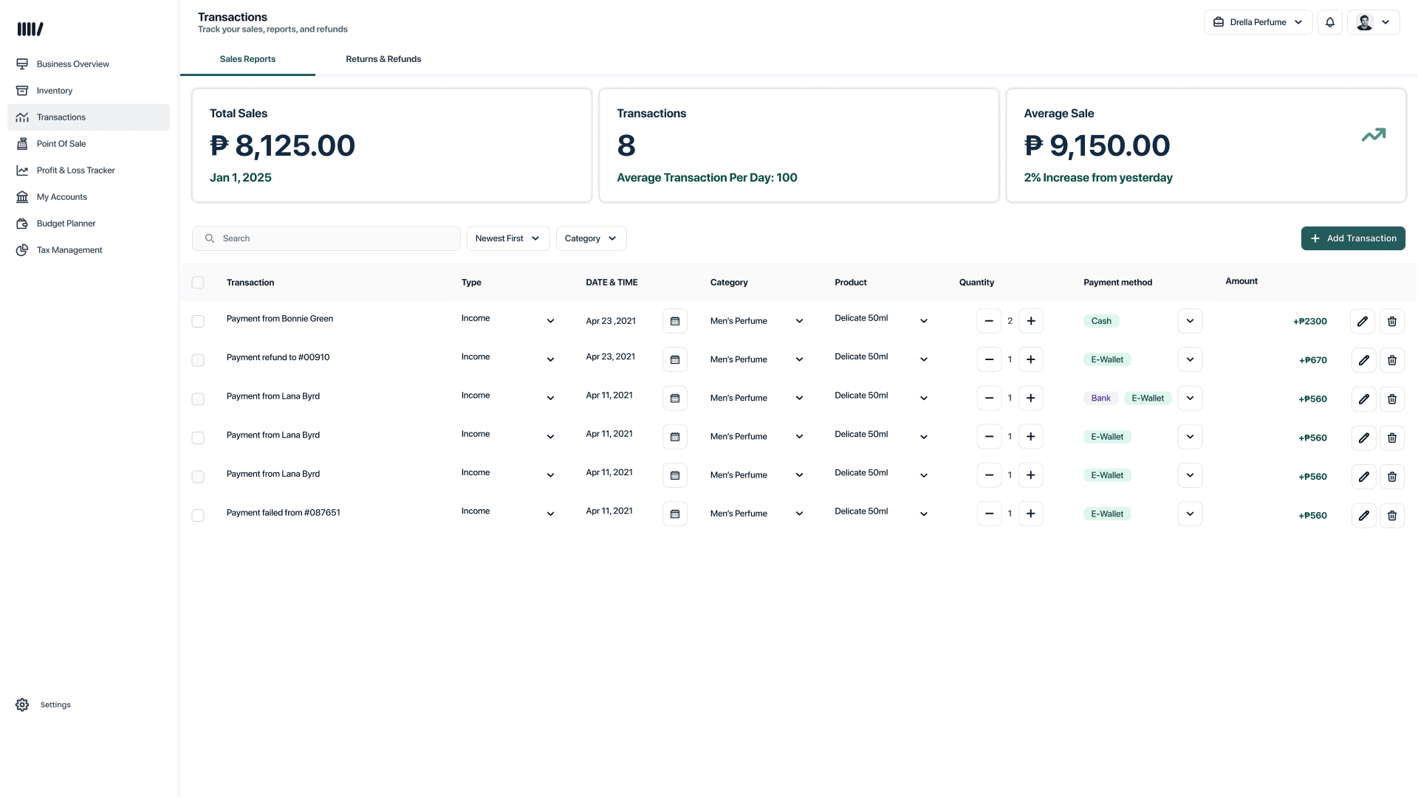Decrease quantity for Payment refund to #00910
Image resolution: width=1418 pixels, height=797 pixels.
pos(988,359)
